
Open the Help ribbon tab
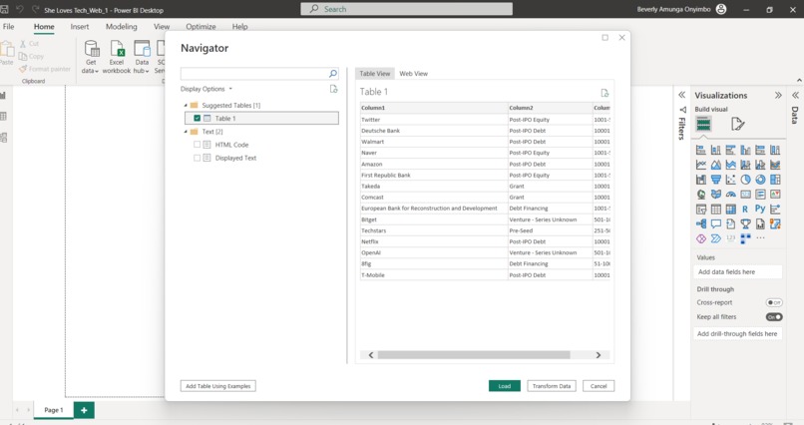[x=240, y=27]
